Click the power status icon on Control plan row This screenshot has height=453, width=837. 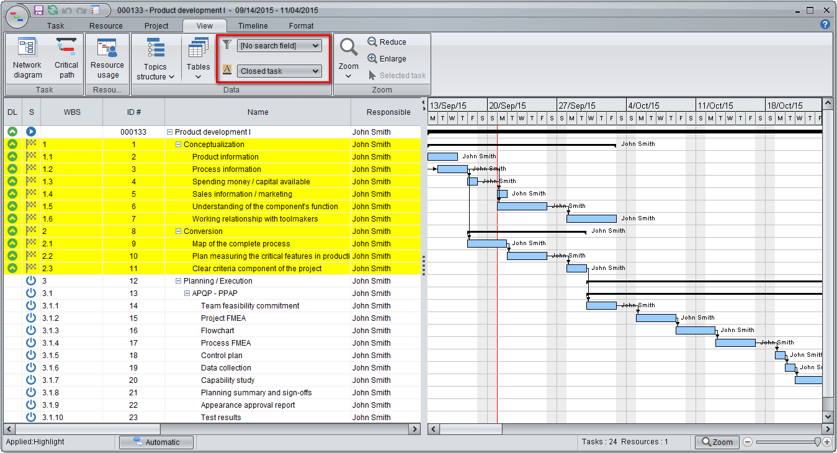31,355
